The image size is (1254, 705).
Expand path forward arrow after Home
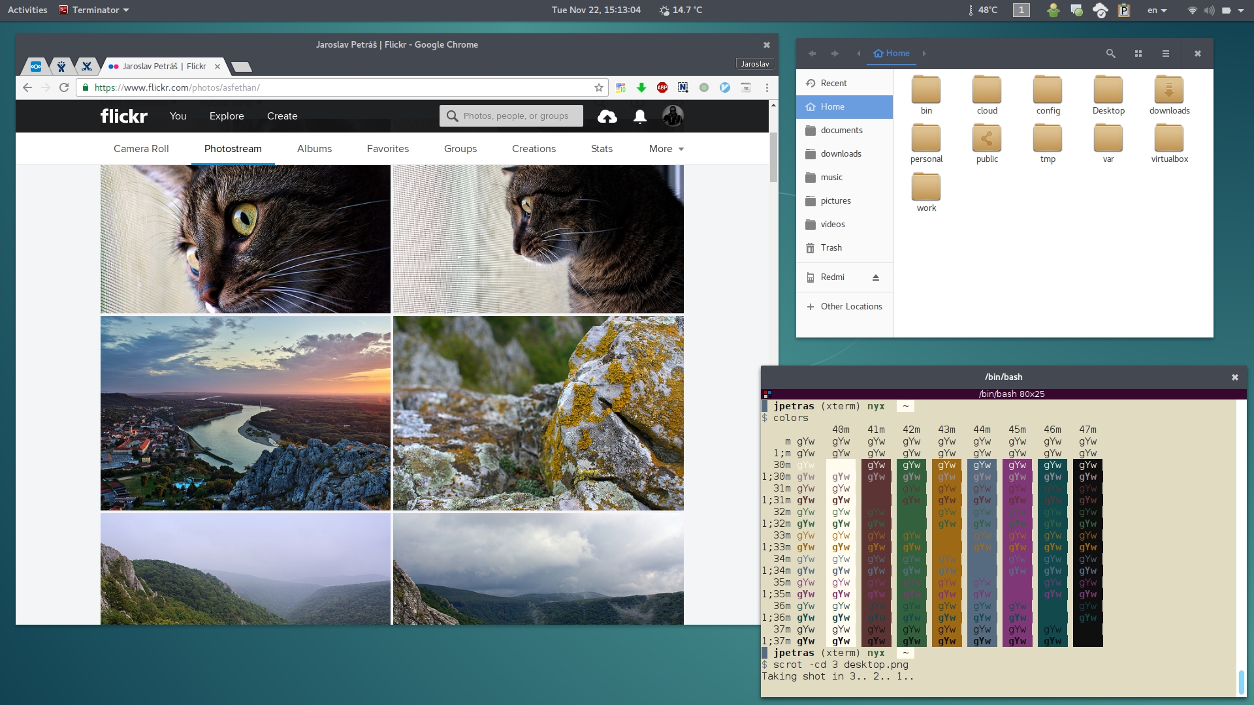click(924, 54)
